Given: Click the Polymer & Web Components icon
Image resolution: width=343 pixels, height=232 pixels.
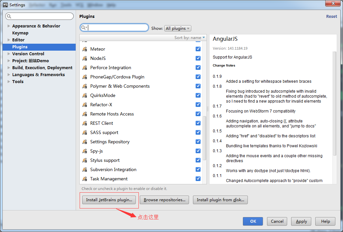Looking at the screenshot, I should tap(85, 86).
